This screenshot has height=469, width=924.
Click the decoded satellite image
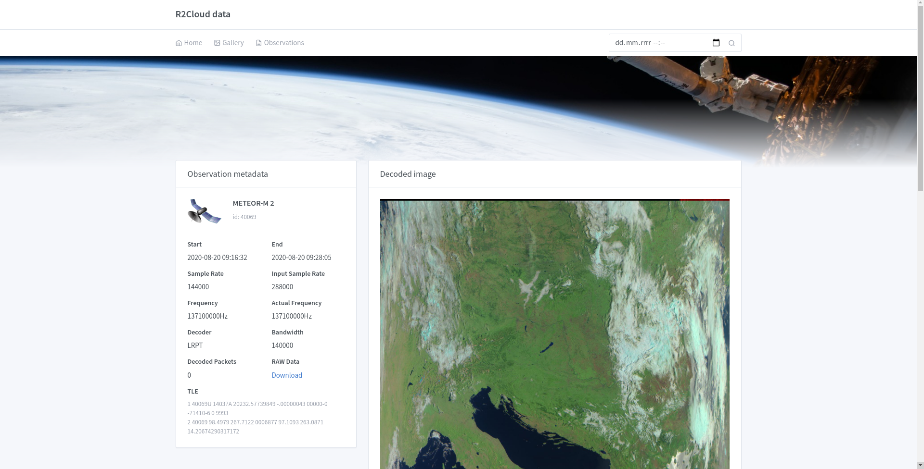554,334
